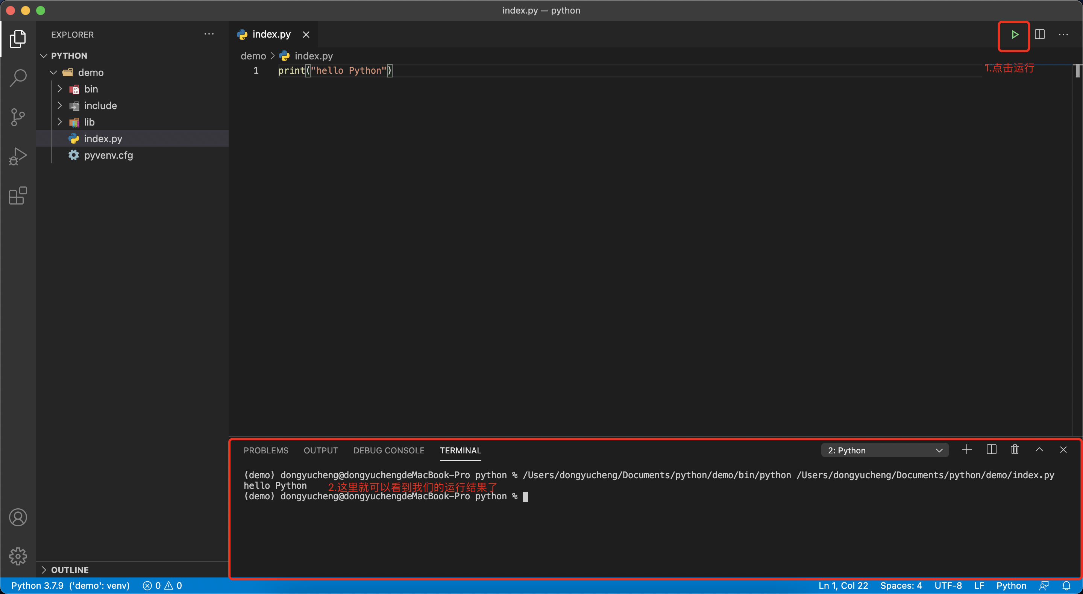Place cursor in print("hello Python") code line
Image resolution: width=1083 pixels, height=594 pixels.
(335, 70)
